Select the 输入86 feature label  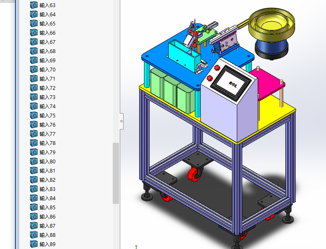coord(48,217)
